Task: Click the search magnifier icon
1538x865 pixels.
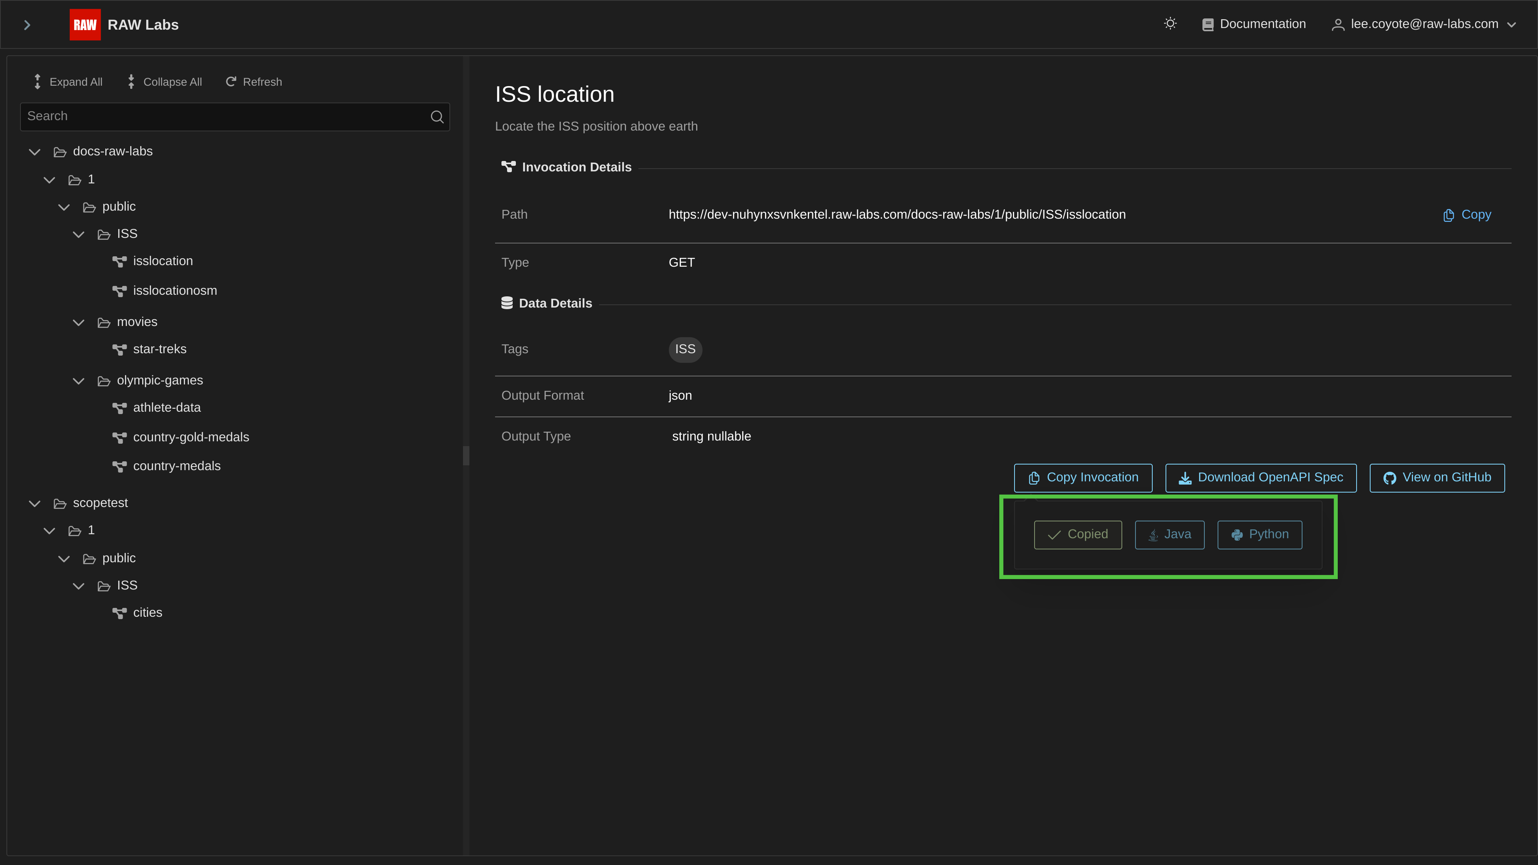Action: pyautogui.click(x=437, y=117)
